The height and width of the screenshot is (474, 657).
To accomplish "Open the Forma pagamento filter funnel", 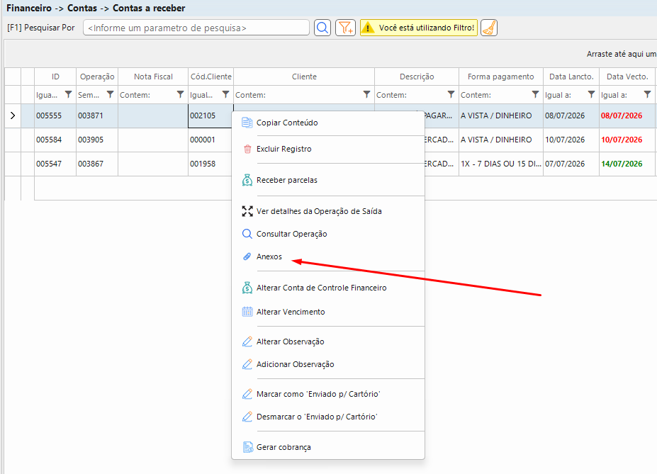I will point(535,95).
